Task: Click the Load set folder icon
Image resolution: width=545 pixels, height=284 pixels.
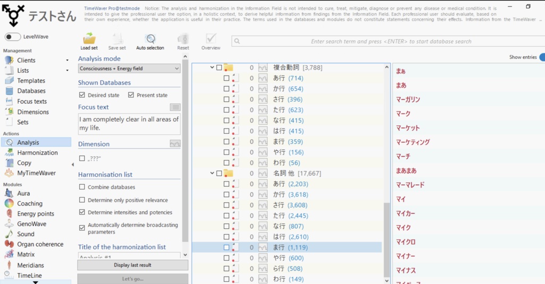Action: coord(89,38)
